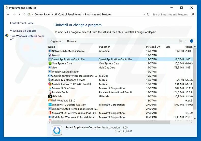Image resolution: width=201 pixels, height=141 pixels.
Task: Select the 06/03/18 installed date cell
Action: point(151,117)
